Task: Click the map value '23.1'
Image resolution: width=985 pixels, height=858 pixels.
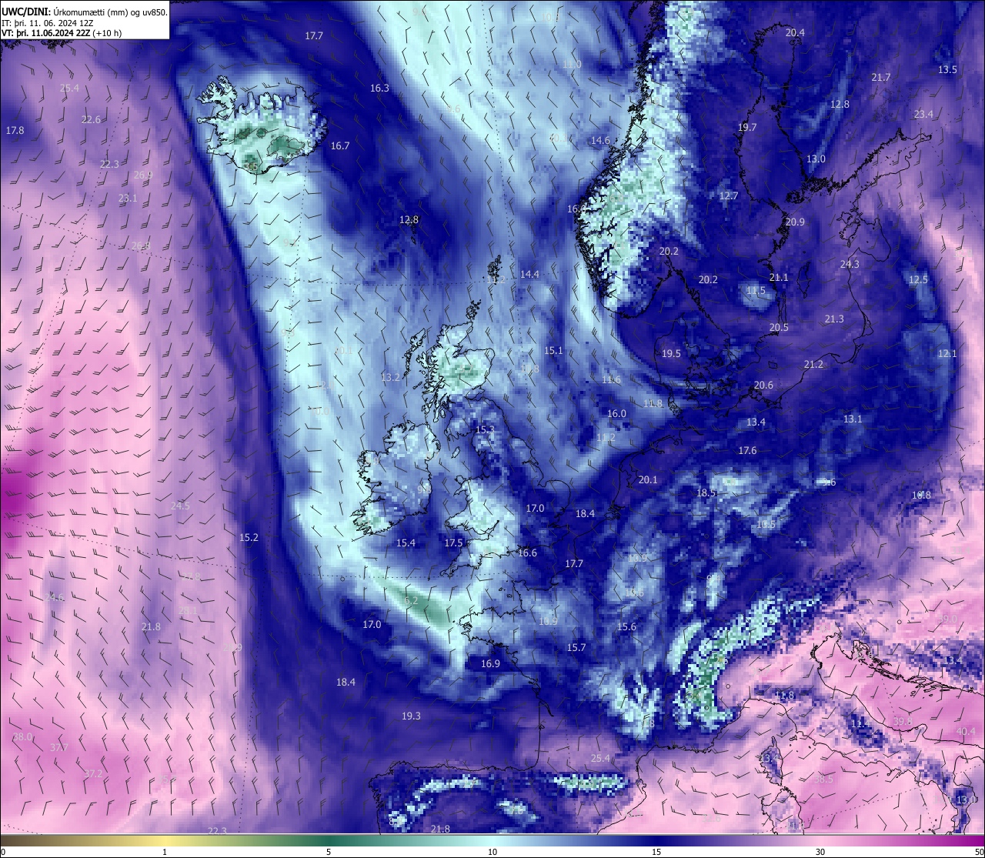Action: [128, 199]
